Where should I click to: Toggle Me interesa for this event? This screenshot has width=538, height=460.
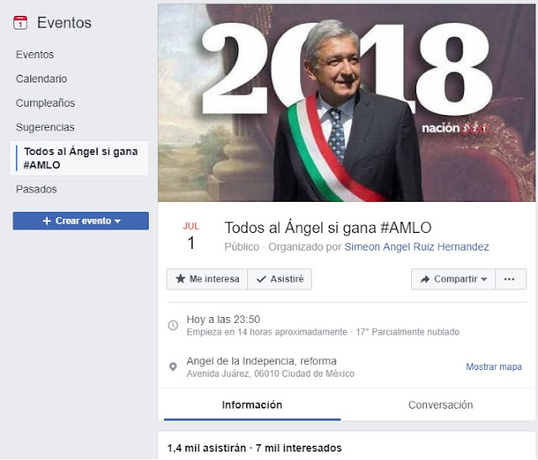208,279
